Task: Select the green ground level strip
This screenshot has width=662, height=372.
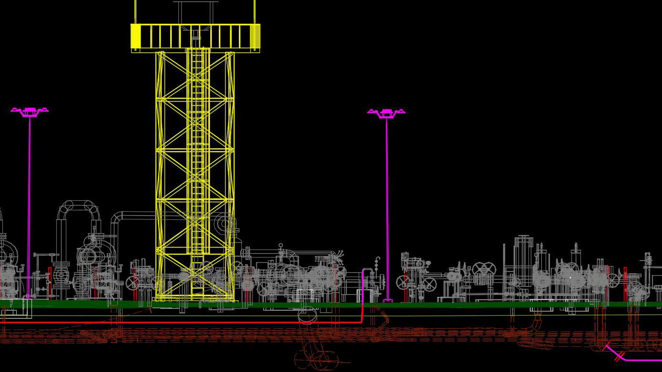Action: pyautogui.click(x=331, y=304)
